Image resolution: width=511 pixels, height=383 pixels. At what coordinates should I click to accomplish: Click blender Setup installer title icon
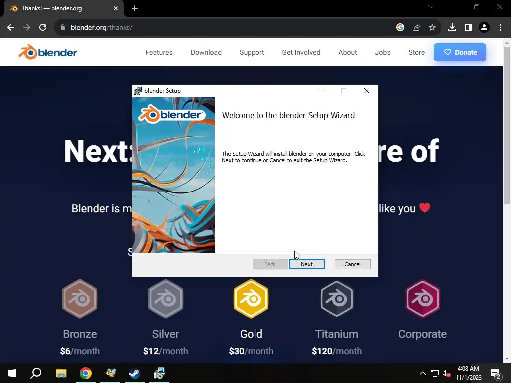(138, 91)
